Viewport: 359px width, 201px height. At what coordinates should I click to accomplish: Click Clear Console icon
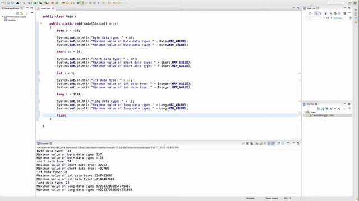[257, 143]
